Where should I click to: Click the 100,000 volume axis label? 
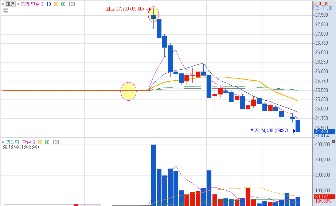point(323,190)
